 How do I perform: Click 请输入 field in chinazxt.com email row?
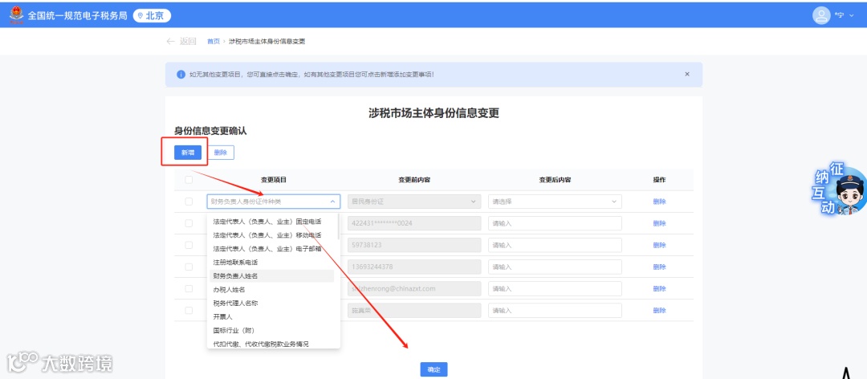tap(555, 289)
